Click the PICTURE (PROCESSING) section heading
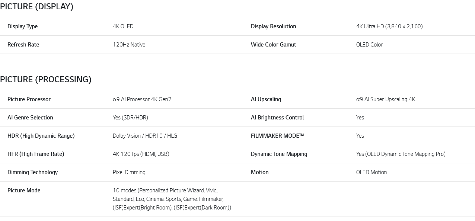The width and height of the screenshot is (475, 221). (x=45, y=80)
